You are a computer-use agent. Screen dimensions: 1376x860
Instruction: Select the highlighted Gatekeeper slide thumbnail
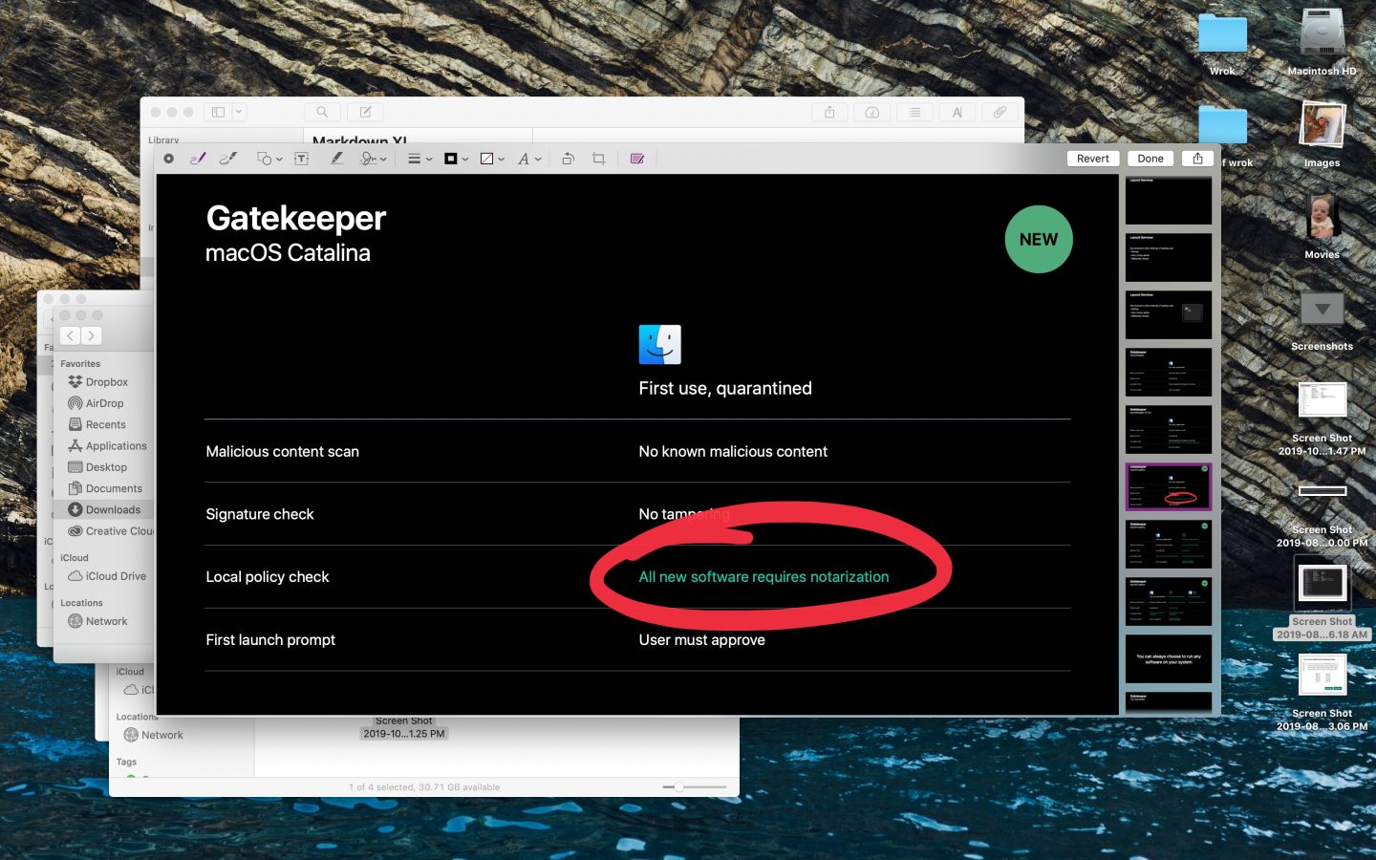click(1168, 485)
